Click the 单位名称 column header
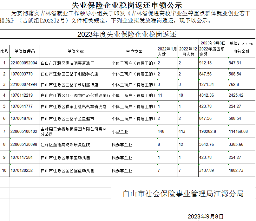The image size is (256, 221). click(75, 51)
